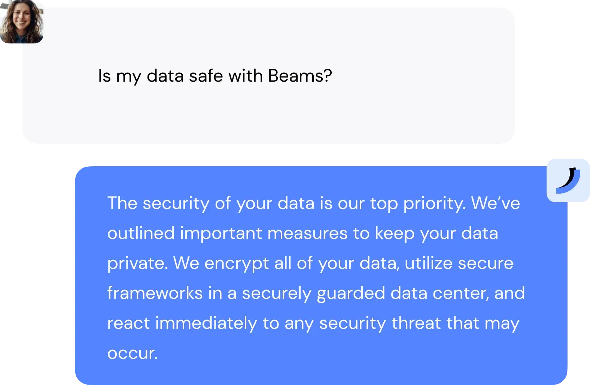This screenshot has width=590, height=385.
Task: Click the Beams logo icon beside the reply
Action: [x=568, y=181]
